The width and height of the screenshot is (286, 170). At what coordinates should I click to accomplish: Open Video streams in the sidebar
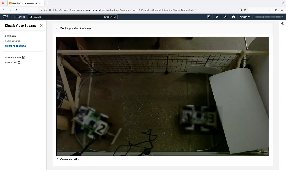(x=12, y=41)
